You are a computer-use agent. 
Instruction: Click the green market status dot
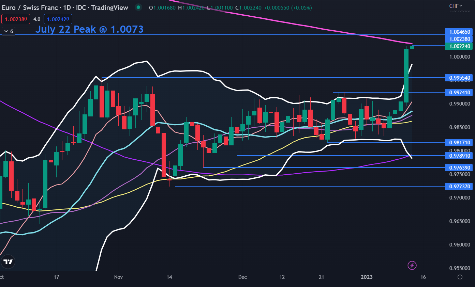(x=138, y=7)
